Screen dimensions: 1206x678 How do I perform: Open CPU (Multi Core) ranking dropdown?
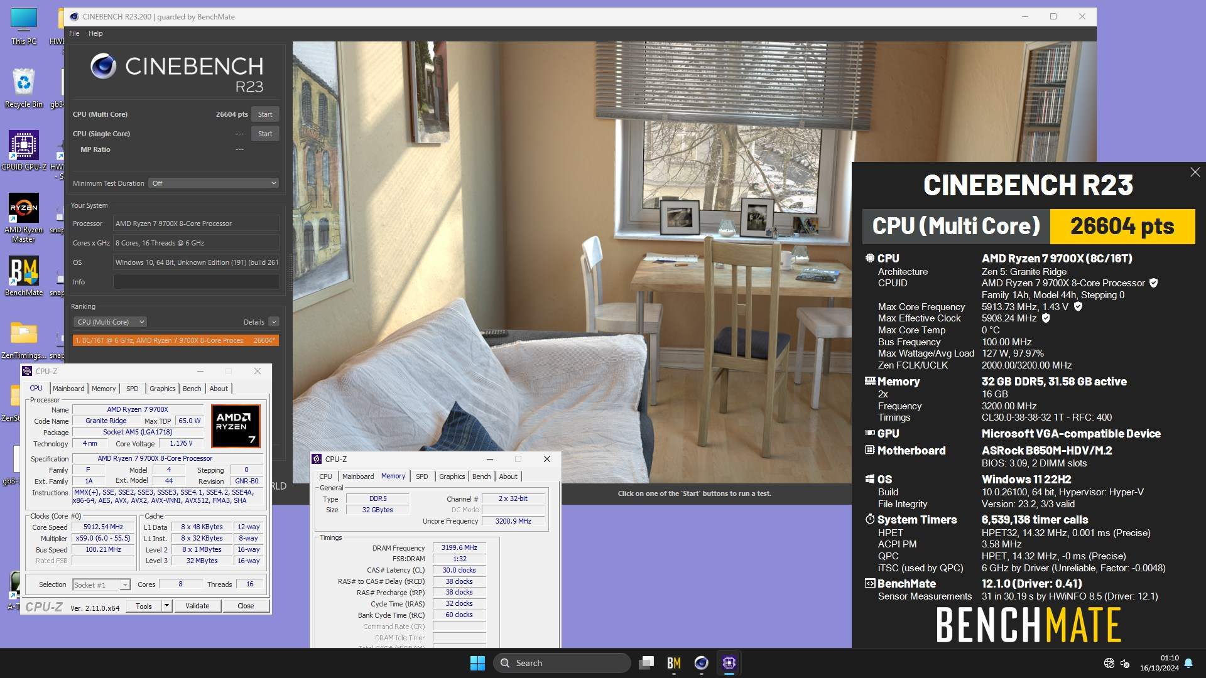coord(111,322)
